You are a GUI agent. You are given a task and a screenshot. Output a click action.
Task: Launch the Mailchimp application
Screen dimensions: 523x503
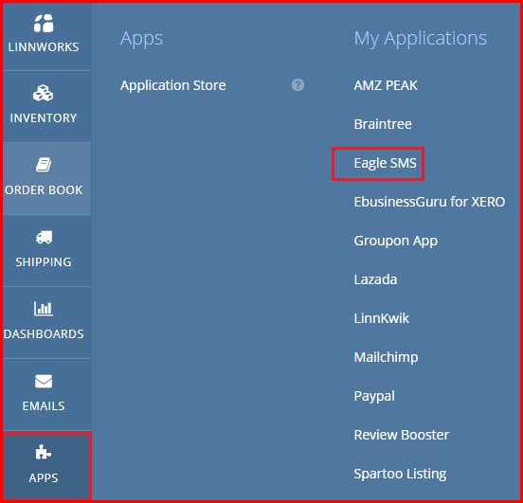pos(386,357)
